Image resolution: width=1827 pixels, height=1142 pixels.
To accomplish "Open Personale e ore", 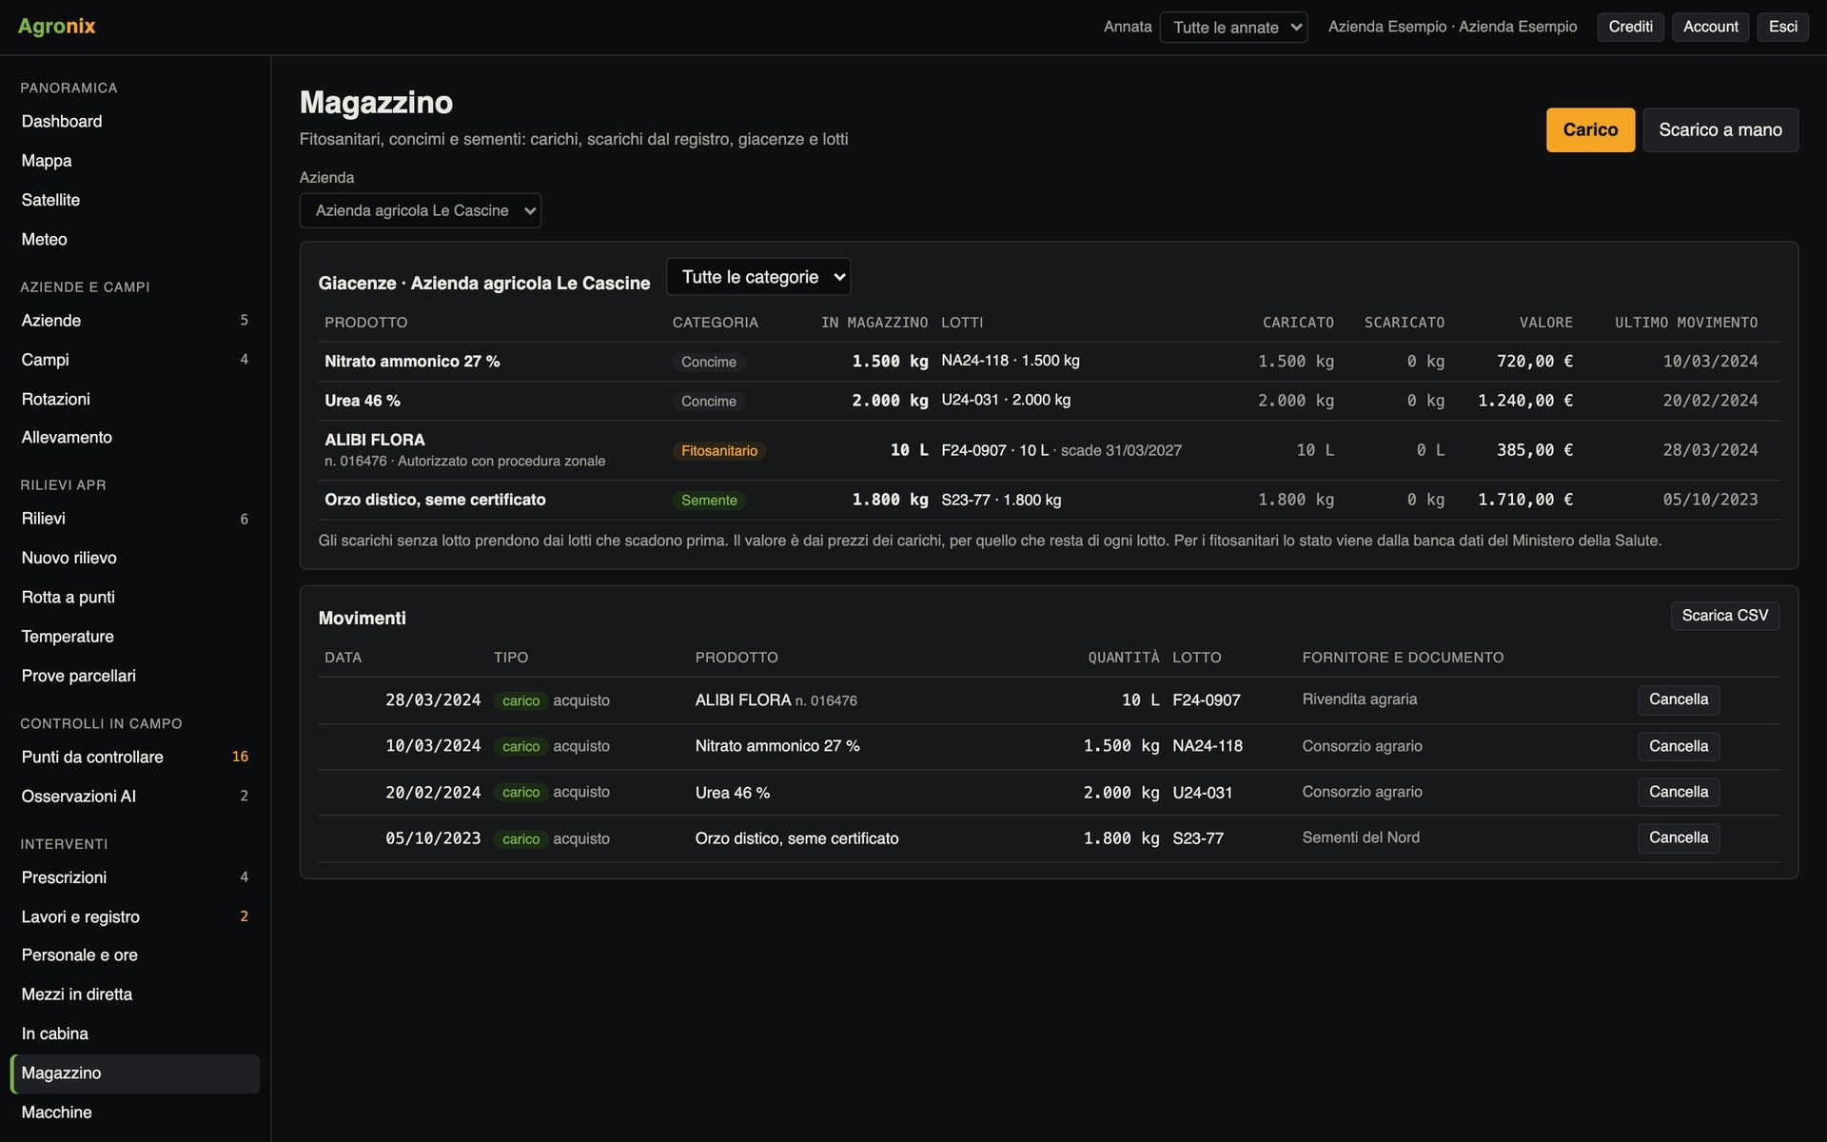I will coord(135,955).
